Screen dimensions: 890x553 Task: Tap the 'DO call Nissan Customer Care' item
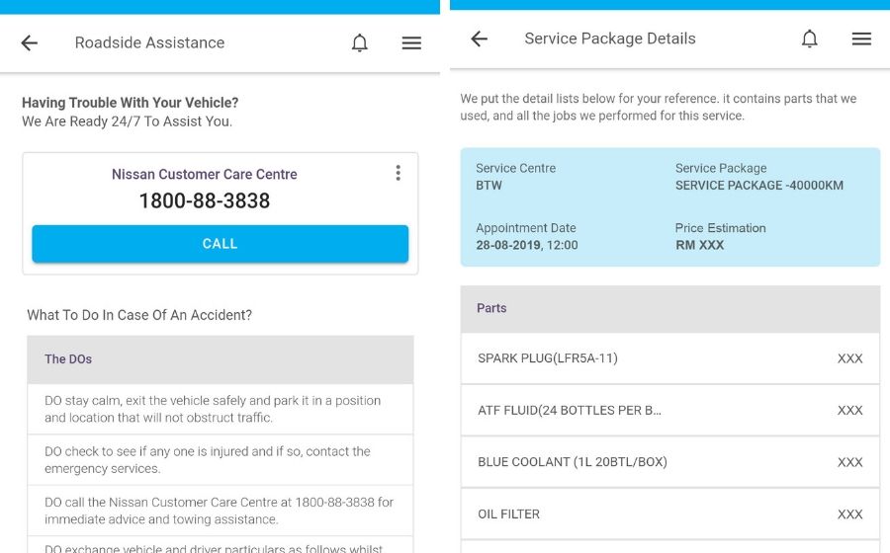click(x=220, y=511)
